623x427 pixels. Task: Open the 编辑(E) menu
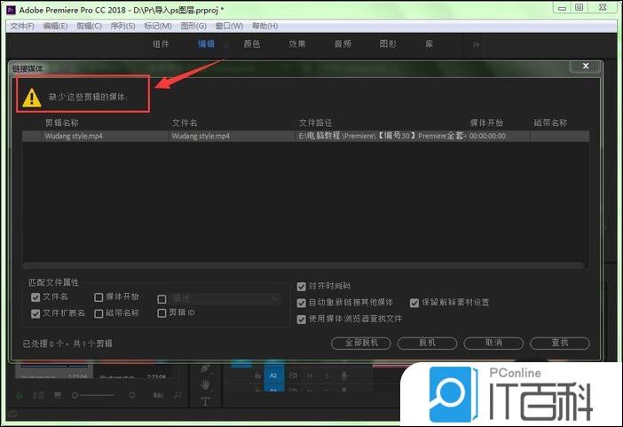coord(55,27)
